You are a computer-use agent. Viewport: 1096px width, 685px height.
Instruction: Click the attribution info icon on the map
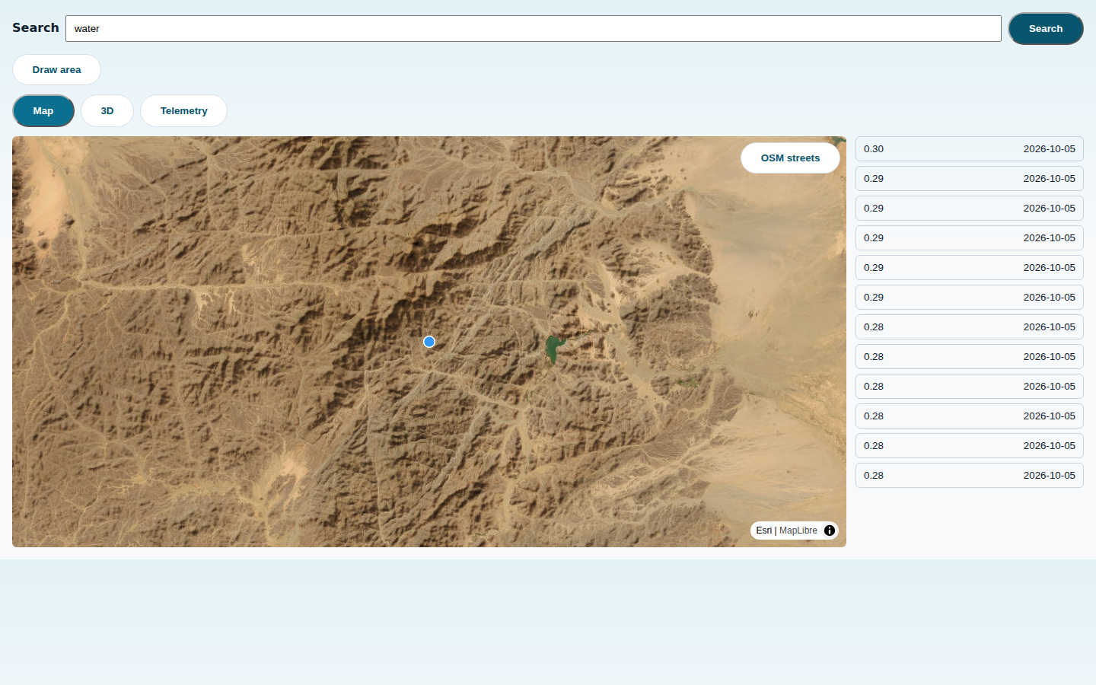830,530
